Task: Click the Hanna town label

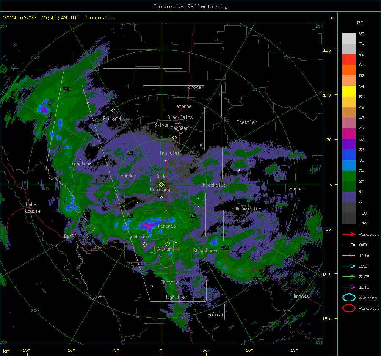Action: (296, 189)
